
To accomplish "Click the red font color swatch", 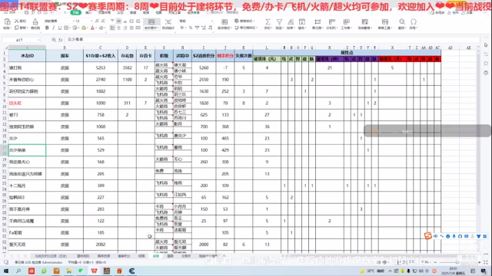I will [92, 28].
